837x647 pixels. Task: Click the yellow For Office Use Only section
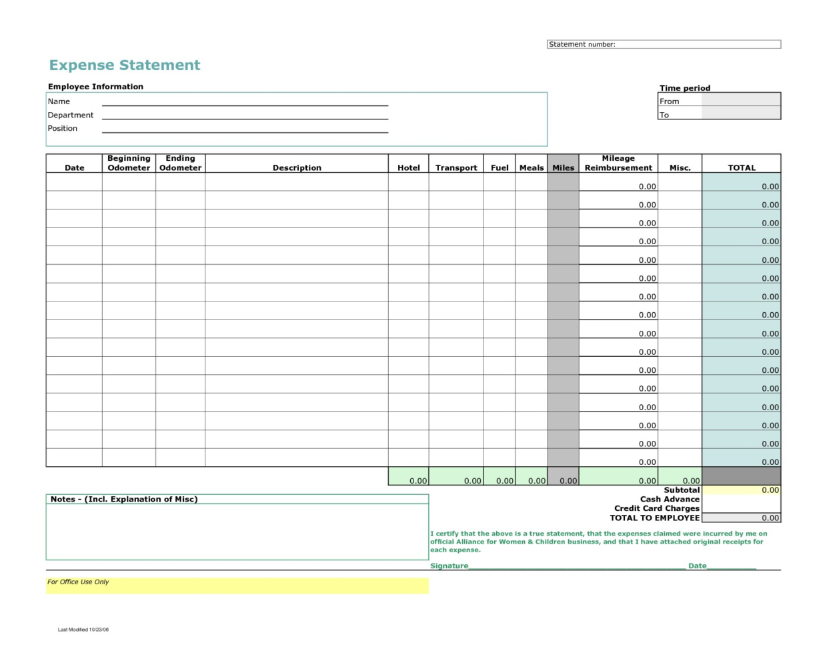click(237, 582)
